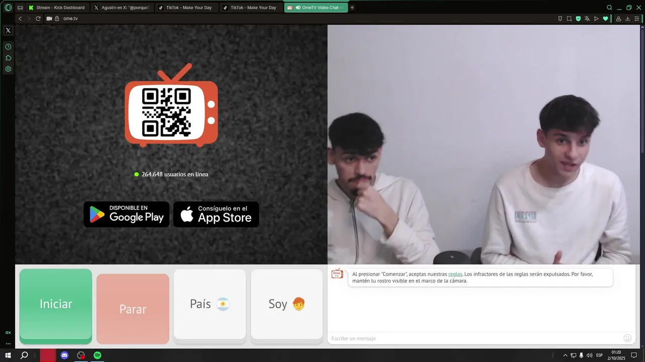Click the page vertical scrollbar
645x362 pixels.
[x=642, y=90]
